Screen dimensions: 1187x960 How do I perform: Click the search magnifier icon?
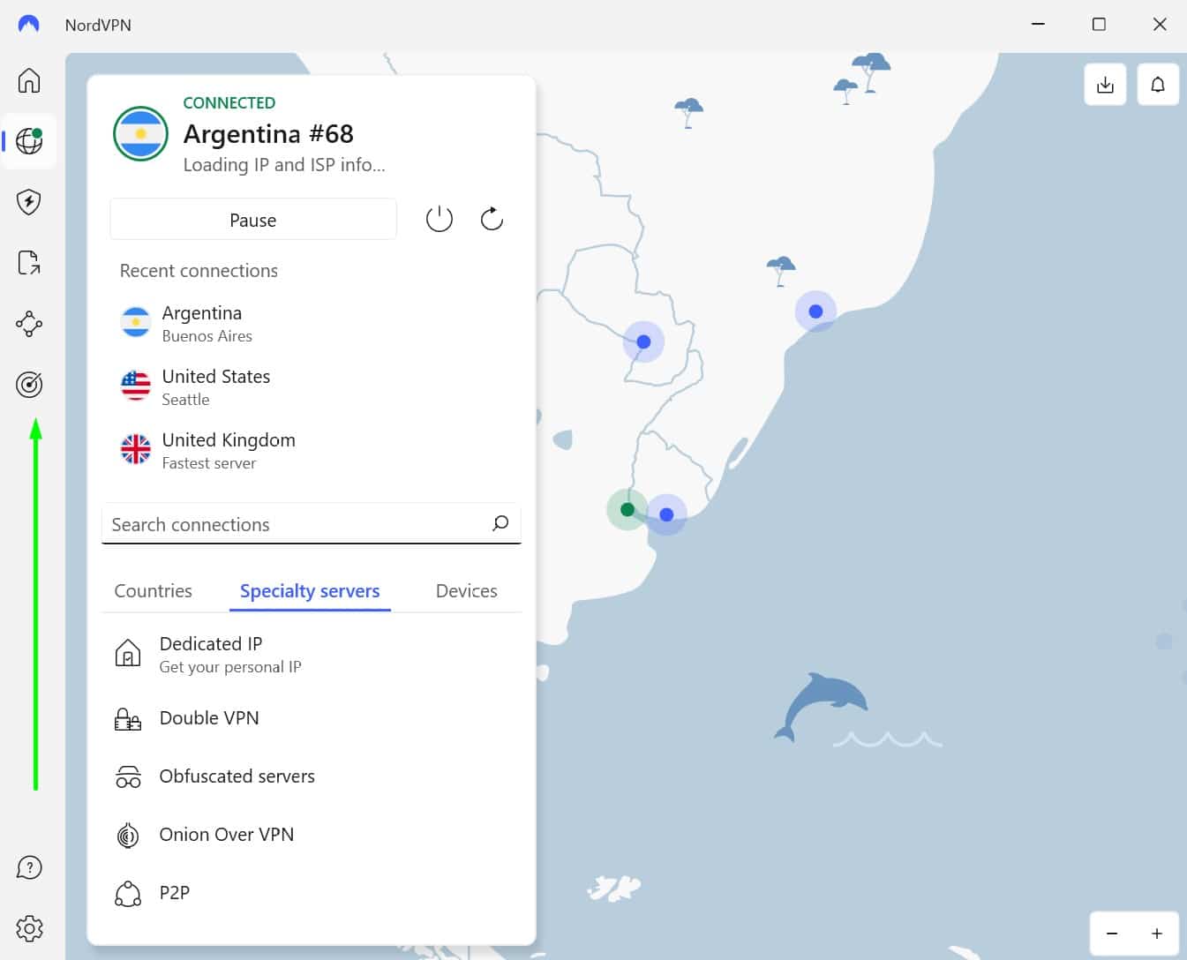pos(500,523)
